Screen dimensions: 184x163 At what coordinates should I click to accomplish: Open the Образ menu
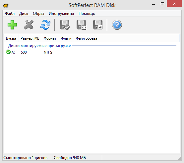coord(38,14)
